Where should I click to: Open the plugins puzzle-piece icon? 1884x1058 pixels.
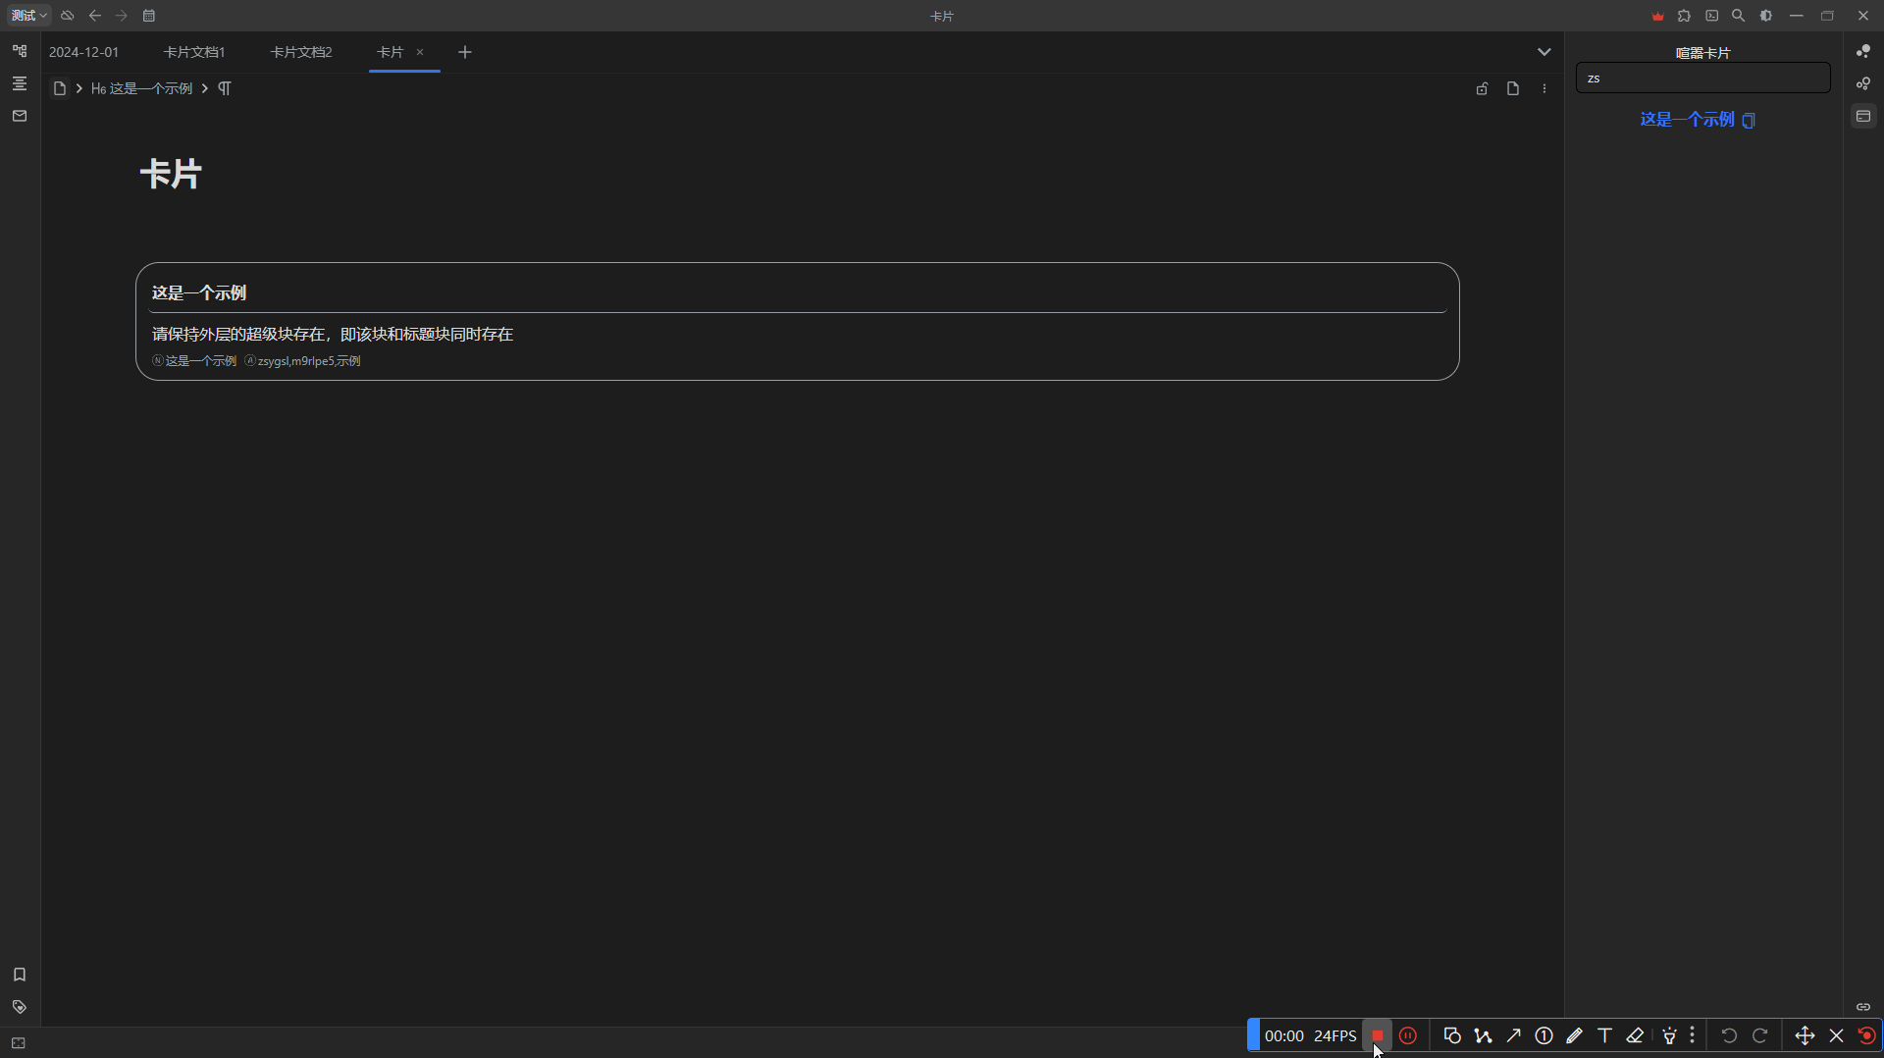[x=1684, y=16]
